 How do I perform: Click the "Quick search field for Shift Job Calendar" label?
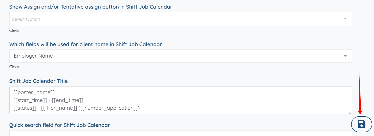pos(60,125)
